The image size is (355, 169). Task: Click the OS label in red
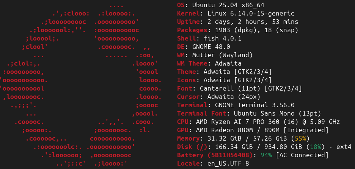point(182,5)
